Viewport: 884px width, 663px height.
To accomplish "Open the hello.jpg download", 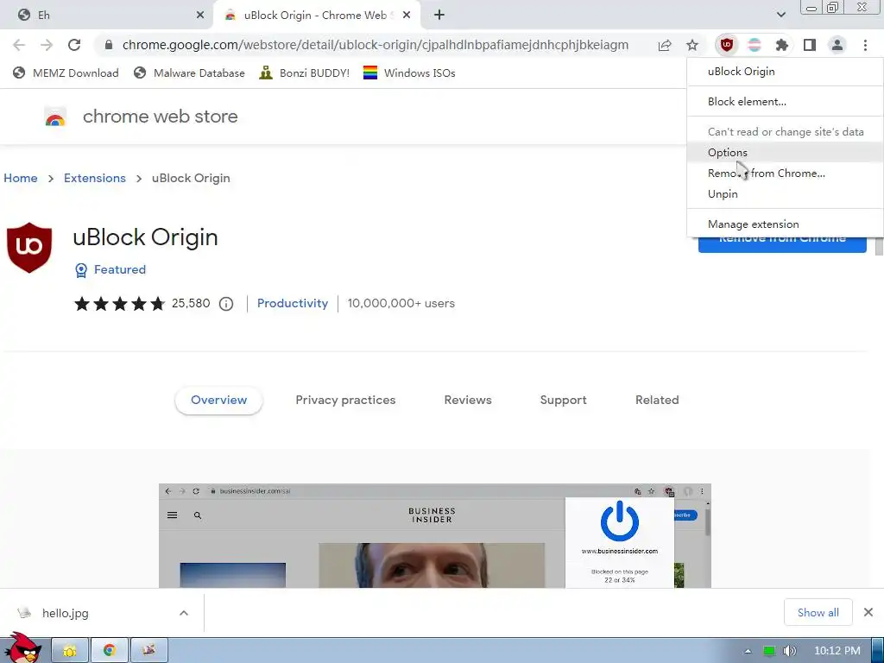I will click(x=65, y=613).
